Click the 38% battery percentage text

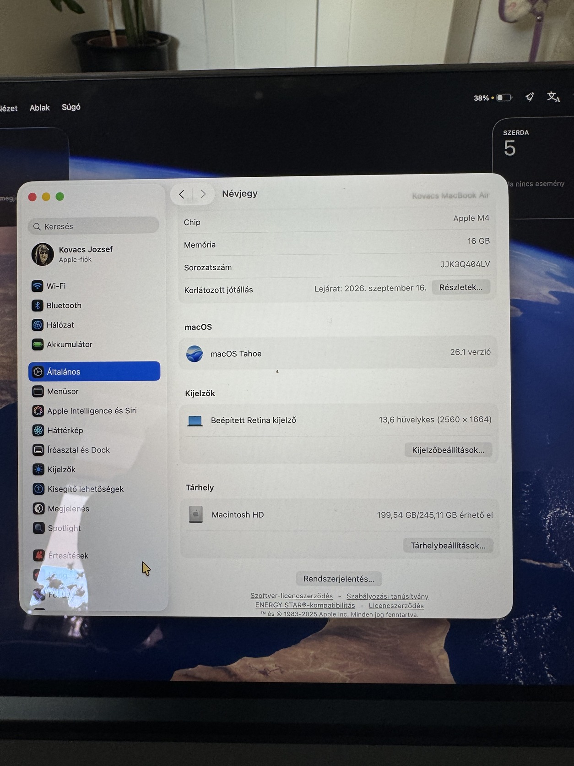point(481,98)
